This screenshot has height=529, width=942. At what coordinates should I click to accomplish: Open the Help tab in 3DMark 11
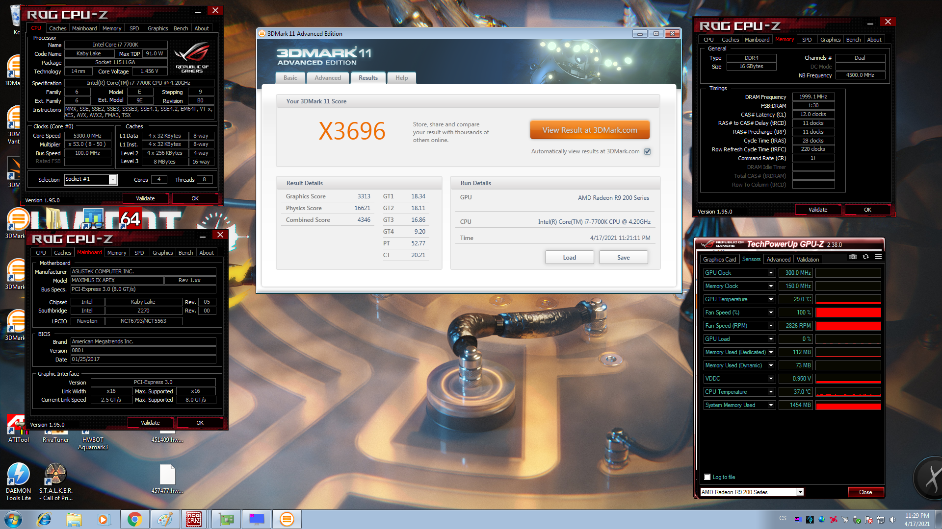(x=401, y=78)
